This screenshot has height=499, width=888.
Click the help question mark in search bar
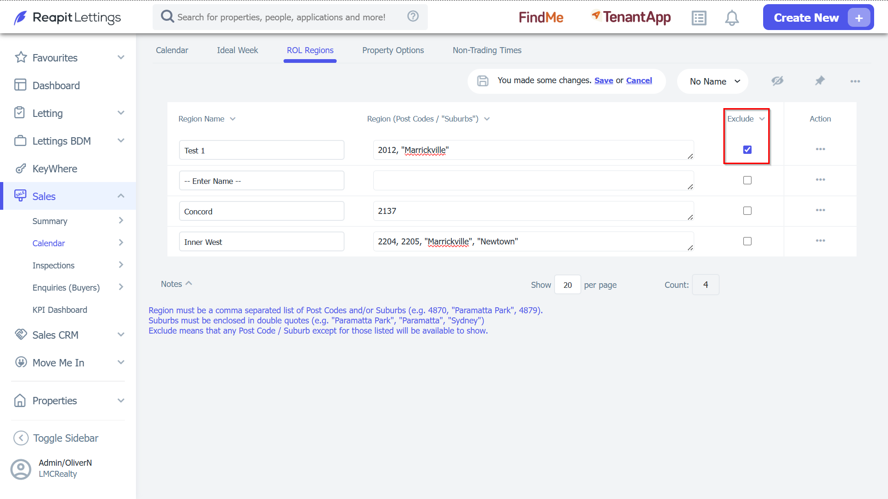click(x=413, y=16)
